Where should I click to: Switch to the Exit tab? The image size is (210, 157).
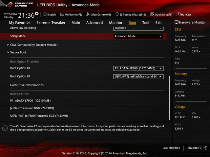pyautogui.click(x=158, y=23)
